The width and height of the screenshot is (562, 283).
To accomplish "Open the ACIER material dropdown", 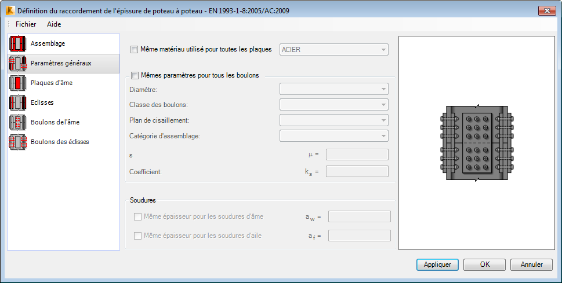I will coord(333,50).
